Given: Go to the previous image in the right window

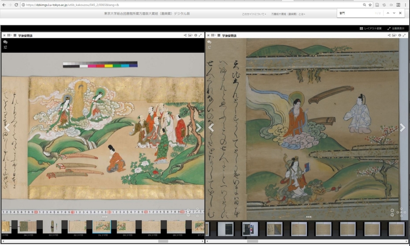Looking at the screenshot, I should click(211, 128).
